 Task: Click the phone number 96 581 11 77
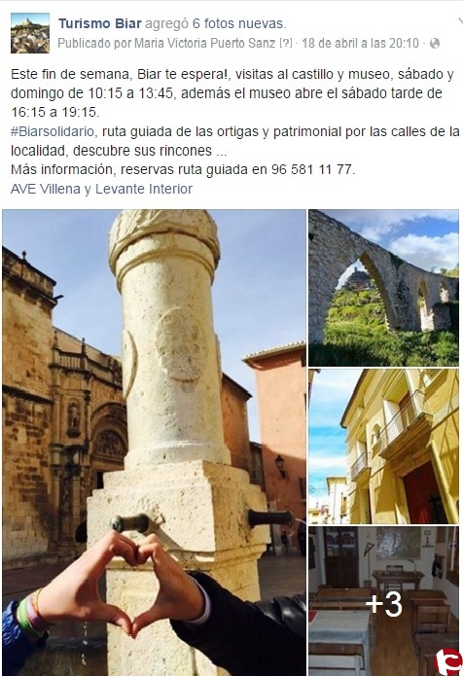pos(312,169)
